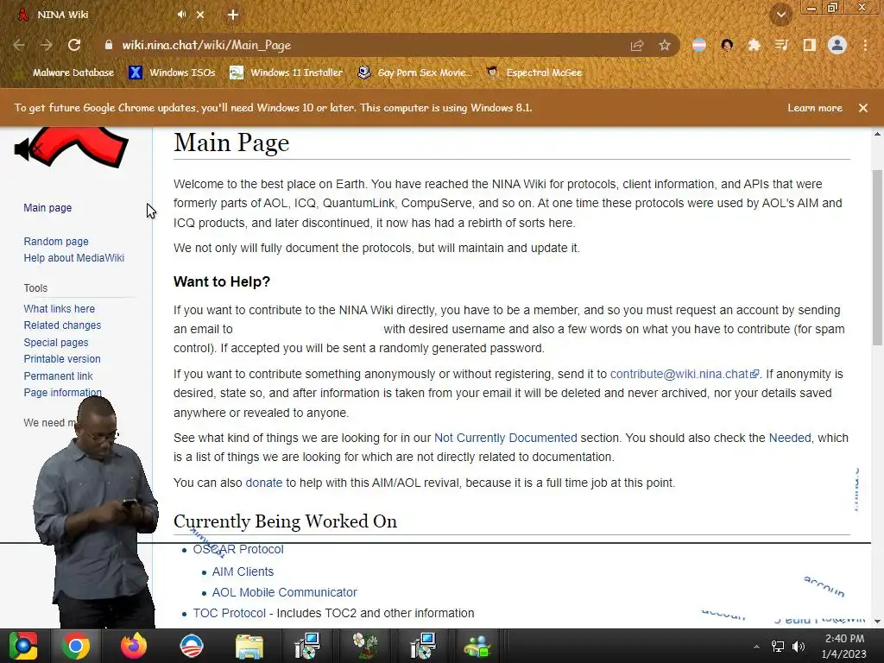Image resolution: width=884 pixels, height=663 pixels.
Task: Click the flower bouquet taskbar icon
Action: point(365,646)
